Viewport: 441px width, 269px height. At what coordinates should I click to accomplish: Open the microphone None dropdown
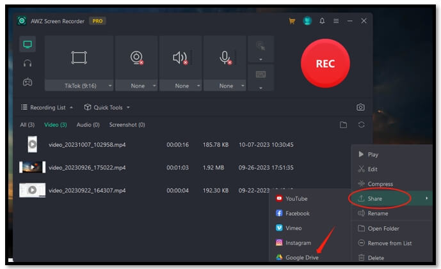pyautogui.click(x=225, y=86)
